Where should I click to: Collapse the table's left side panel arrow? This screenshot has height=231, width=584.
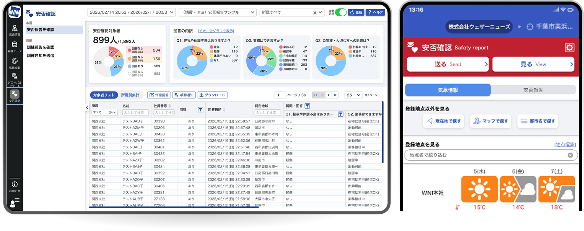coord(87,108)
